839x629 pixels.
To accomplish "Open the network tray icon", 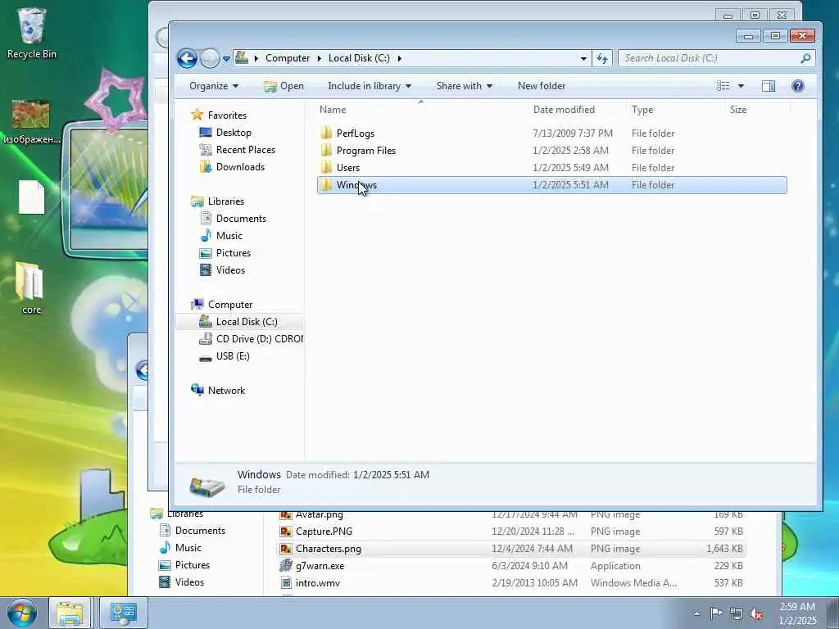I will click(737, 614).
